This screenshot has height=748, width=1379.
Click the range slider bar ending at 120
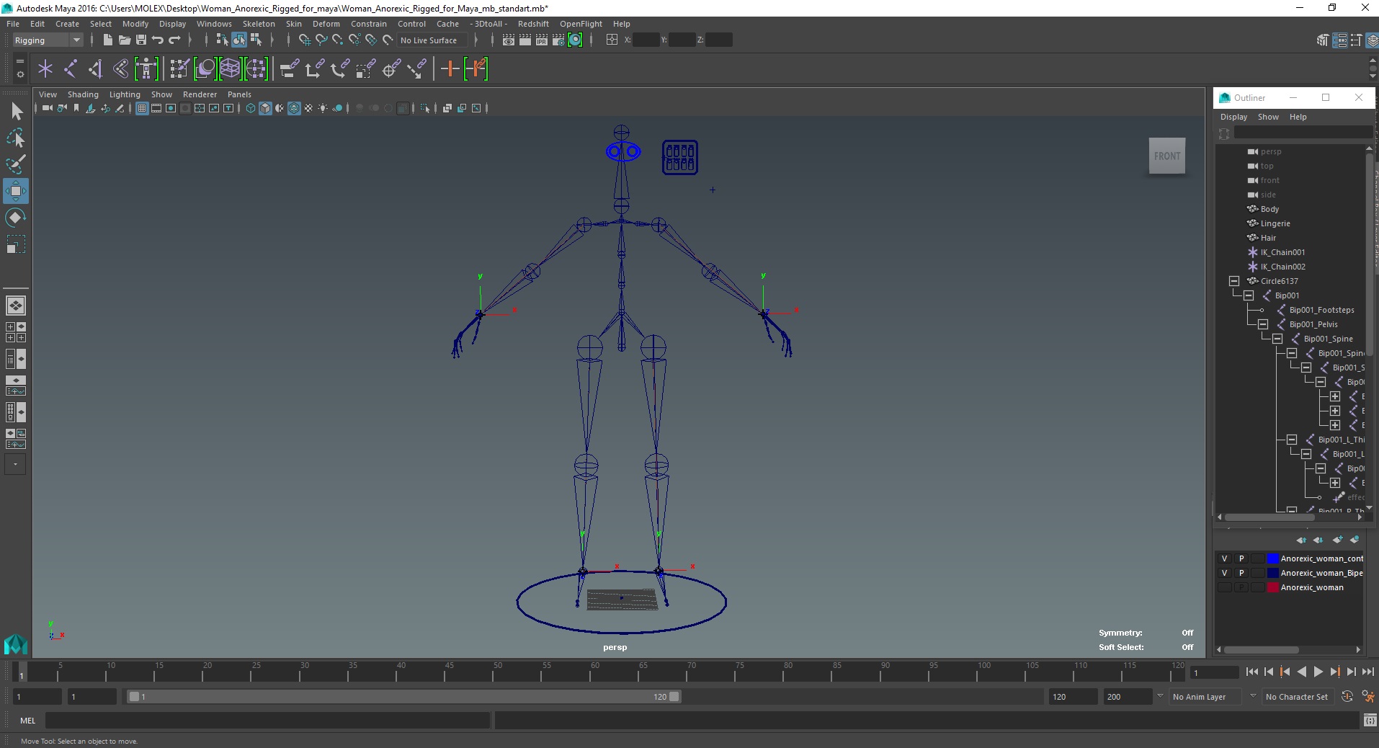tap(403, 697)
